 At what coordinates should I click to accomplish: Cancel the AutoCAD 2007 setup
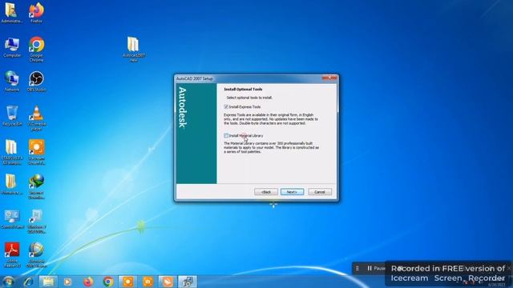click(x=320, y=192)
